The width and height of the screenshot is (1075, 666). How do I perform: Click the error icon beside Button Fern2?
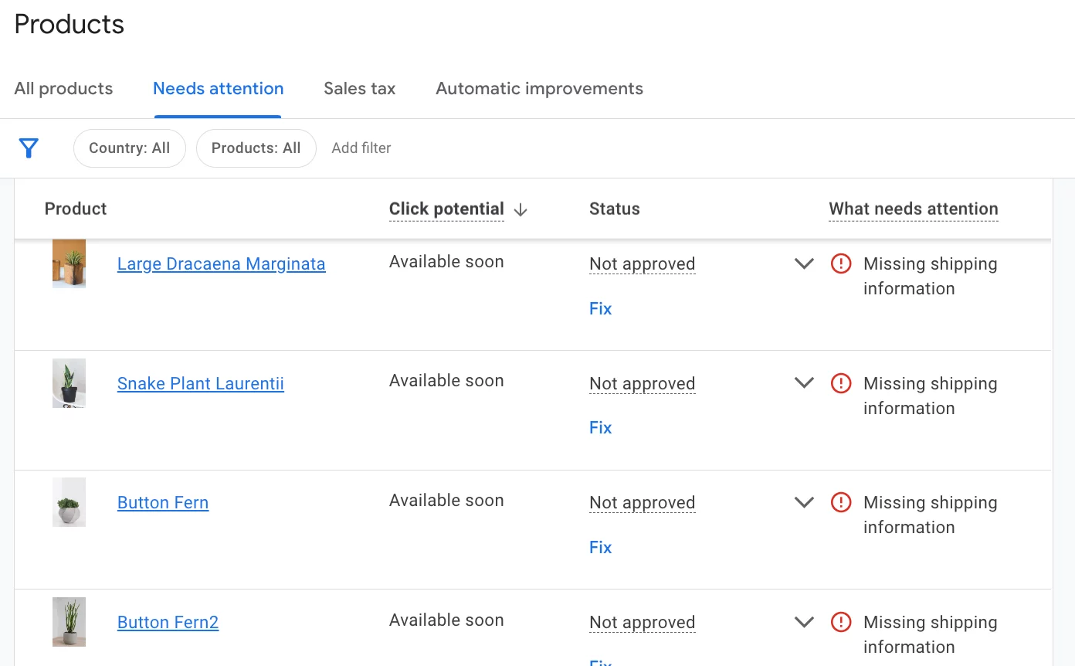pyautogui.click(x=840, y=622)
